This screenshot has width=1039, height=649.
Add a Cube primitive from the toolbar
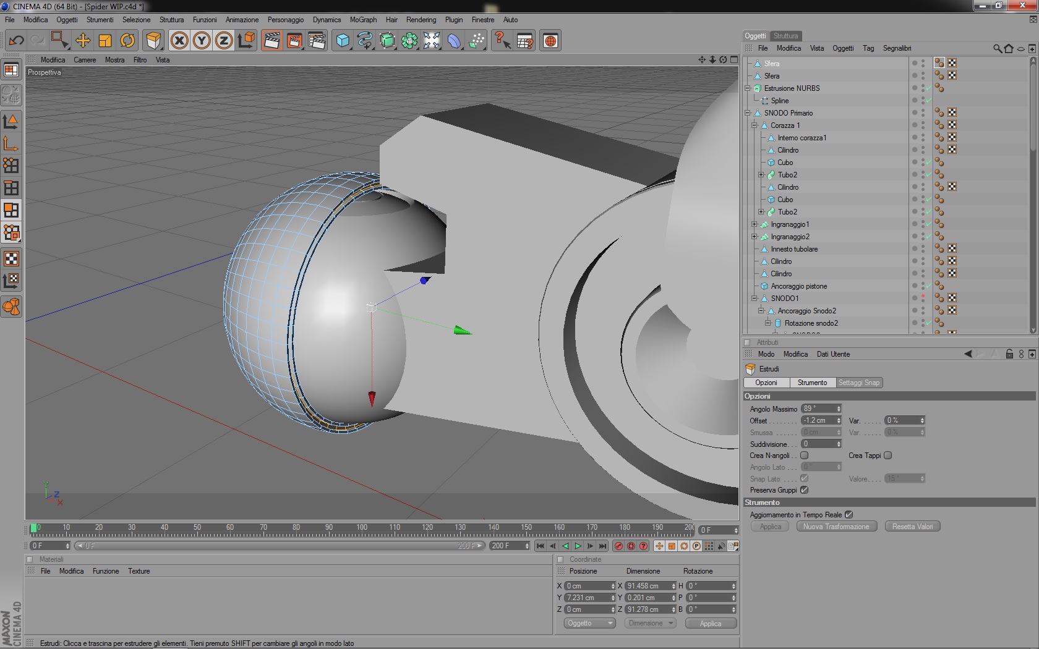tap(342, 41)
